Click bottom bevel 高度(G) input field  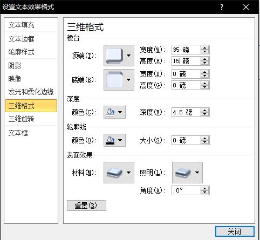point(186,85)
